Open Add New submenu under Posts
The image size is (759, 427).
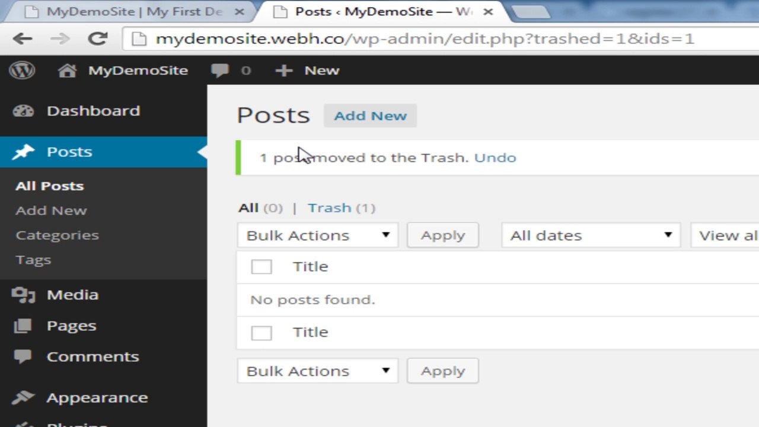click(51, 211)
